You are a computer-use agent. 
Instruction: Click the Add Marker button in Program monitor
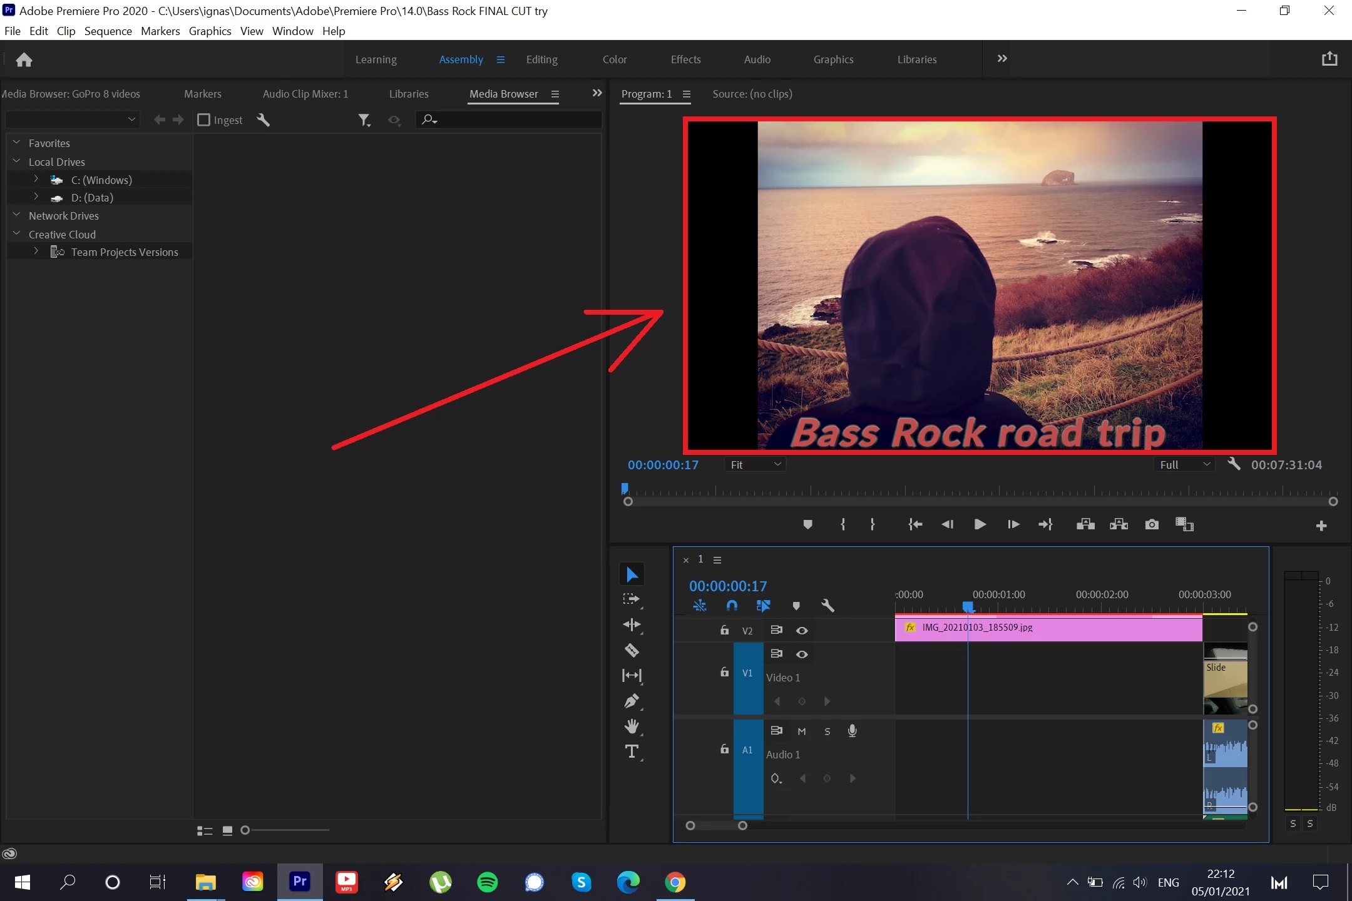tap(807, 524)
